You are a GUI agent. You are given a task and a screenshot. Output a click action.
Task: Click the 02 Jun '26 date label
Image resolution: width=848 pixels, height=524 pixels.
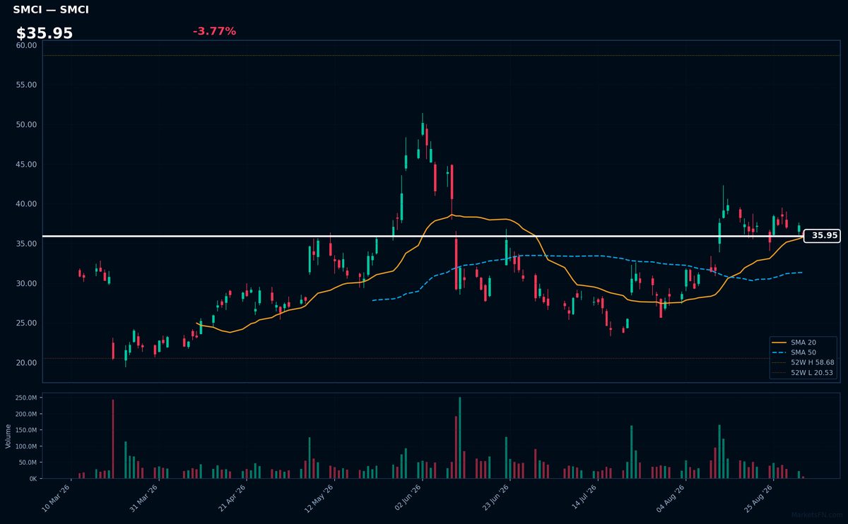(x=408, y=499)
